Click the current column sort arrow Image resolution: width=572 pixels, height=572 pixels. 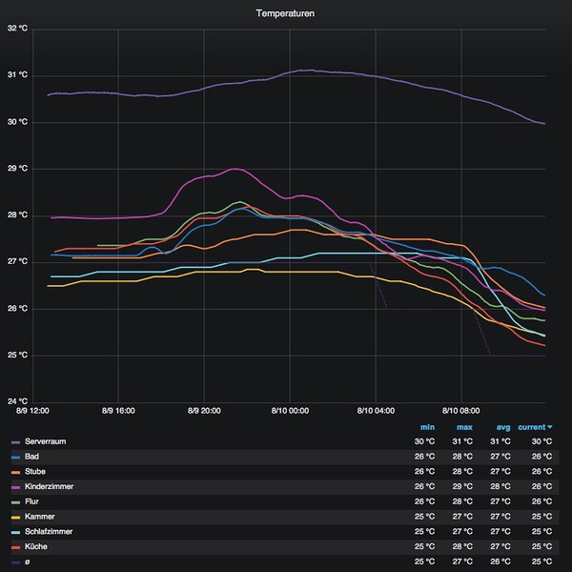[550, 427]
